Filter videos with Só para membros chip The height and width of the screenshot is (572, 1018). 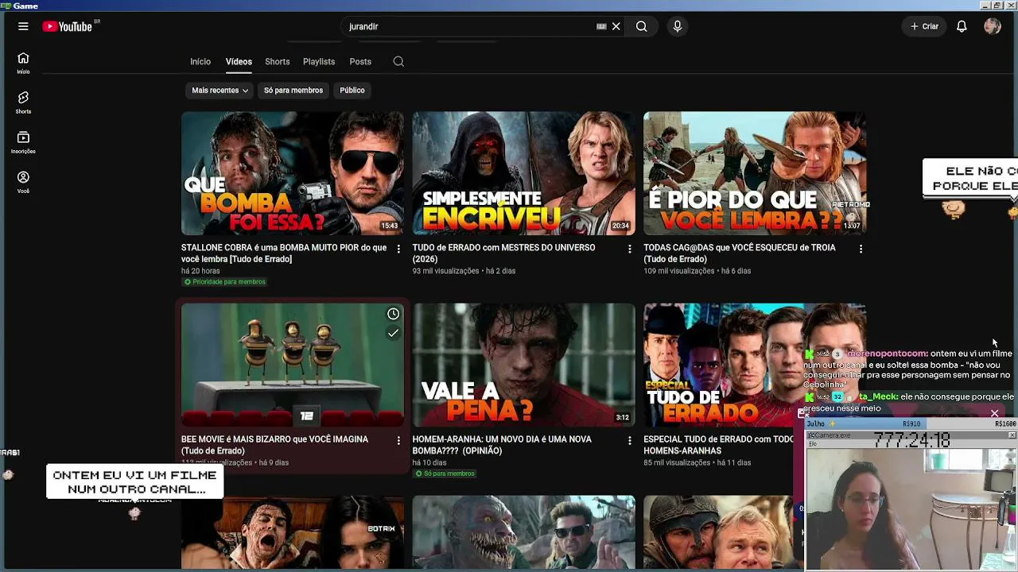point(293,91)
